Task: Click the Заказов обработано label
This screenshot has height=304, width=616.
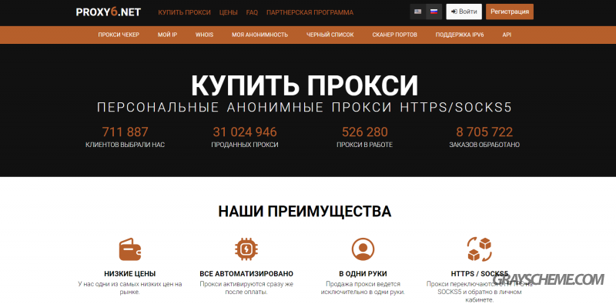Action: (x=484, y=145)
